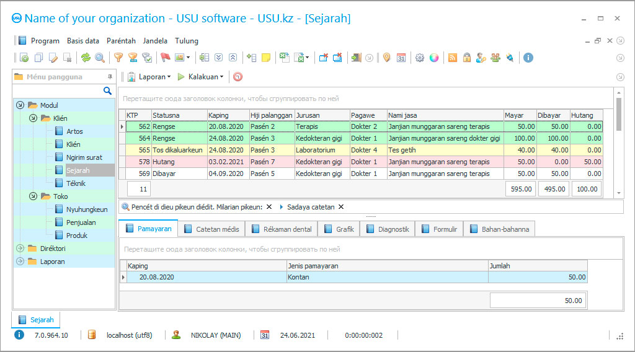
Task: Click the padlock icon in the toolbar
Action: click(466, 58)
